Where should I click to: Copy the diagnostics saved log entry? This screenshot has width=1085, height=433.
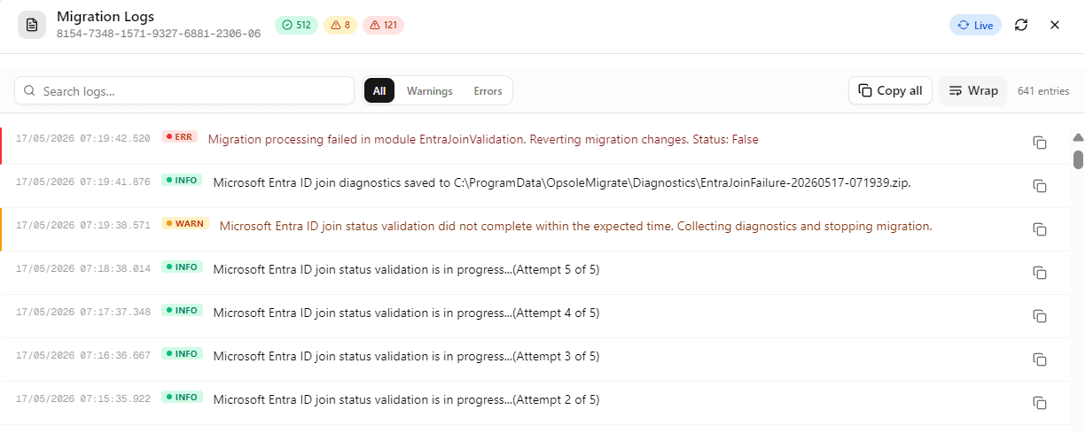click(1040, 186)
